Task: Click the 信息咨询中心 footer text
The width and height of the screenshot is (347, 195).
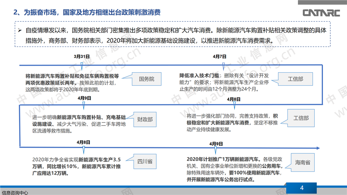Action: [x=15, y=193]
